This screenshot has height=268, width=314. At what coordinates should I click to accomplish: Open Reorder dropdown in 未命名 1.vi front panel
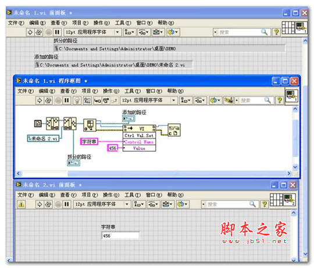pos(173,32)
